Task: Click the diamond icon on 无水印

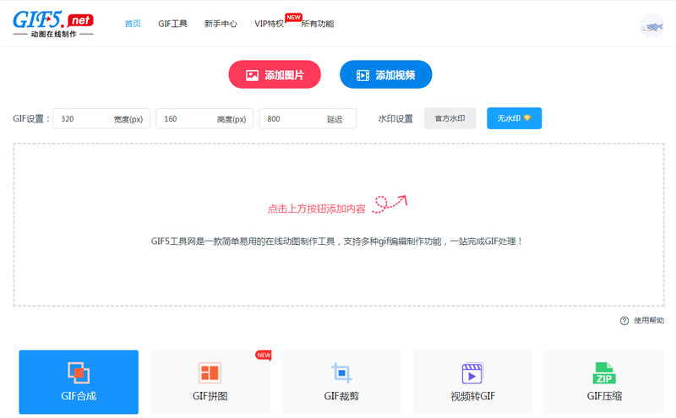Action: (x=527, y=117)
